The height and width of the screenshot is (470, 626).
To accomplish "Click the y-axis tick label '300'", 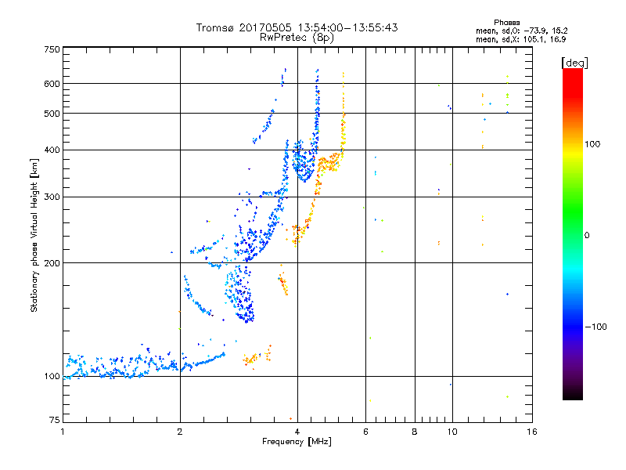I will coord(52,197).
